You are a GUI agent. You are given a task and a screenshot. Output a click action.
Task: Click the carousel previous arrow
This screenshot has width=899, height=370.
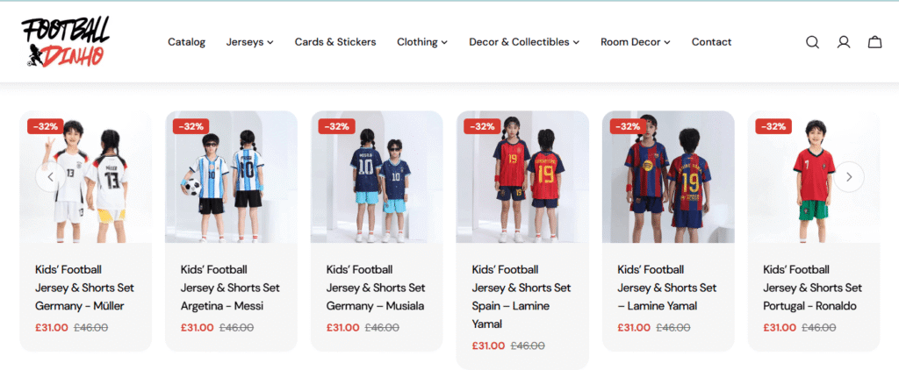[50, 177]
